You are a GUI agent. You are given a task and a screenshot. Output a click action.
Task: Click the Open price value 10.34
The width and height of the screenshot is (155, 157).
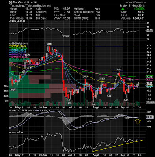click(28, 9)
